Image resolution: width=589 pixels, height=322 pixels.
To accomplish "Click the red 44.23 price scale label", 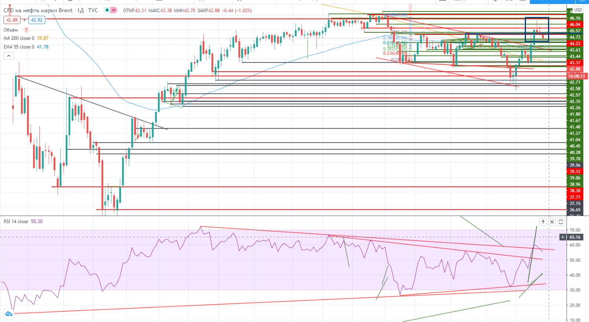I will coord(575,44).
